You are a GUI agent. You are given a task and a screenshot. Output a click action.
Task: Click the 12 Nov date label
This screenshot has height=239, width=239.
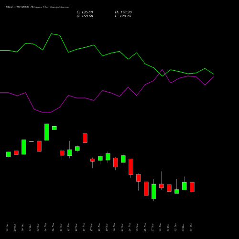pyautogui.click(x=68, y=228)
